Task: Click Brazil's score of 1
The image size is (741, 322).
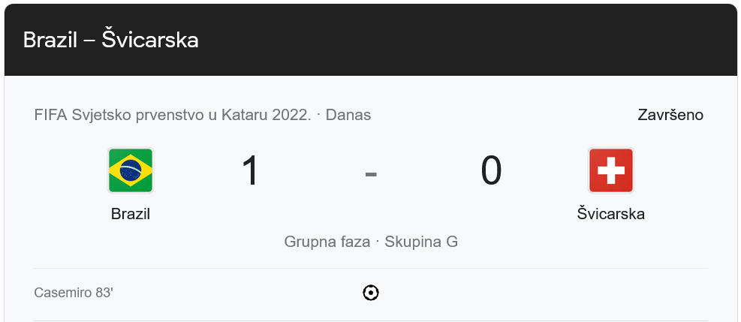Action: 250,170
